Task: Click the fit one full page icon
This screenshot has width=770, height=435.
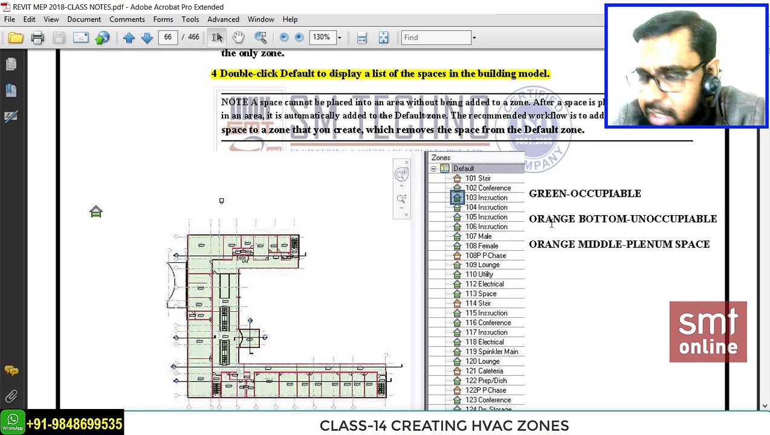Action: point(383,38)
